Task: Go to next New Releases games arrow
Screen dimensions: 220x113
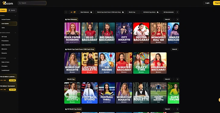Action: click(177, 20)
